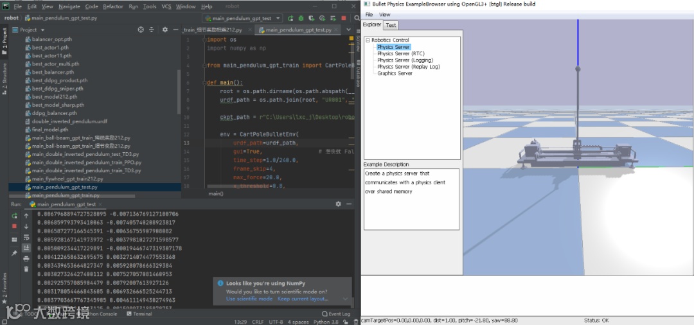Click the Print icon in Run console
Image resolution: width=694 pixels, height=325 pixels.
pyautogui.click(x=26, y=259)
